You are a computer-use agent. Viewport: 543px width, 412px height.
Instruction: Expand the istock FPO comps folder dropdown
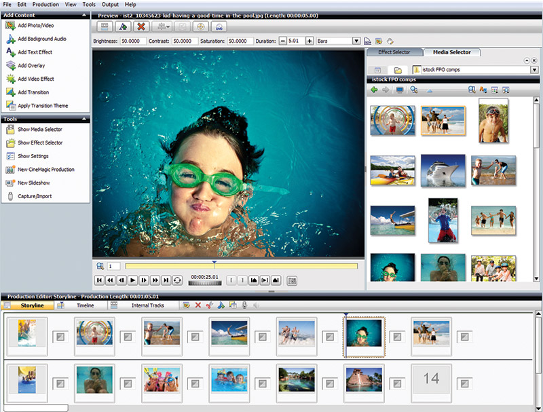(x=534, y=70)
